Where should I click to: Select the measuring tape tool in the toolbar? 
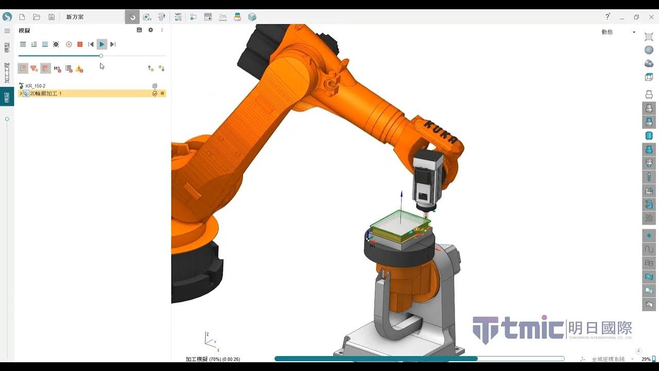147,16
